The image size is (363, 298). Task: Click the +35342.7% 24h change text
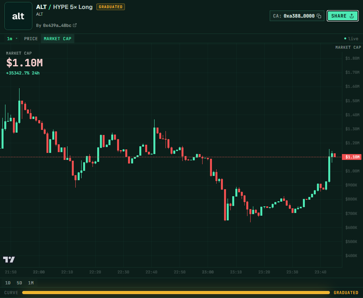click(23, 73)
